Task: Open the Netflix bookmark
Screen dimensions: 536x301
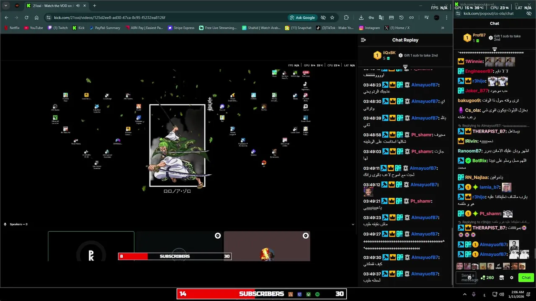Action: click(x=12, y=28)
